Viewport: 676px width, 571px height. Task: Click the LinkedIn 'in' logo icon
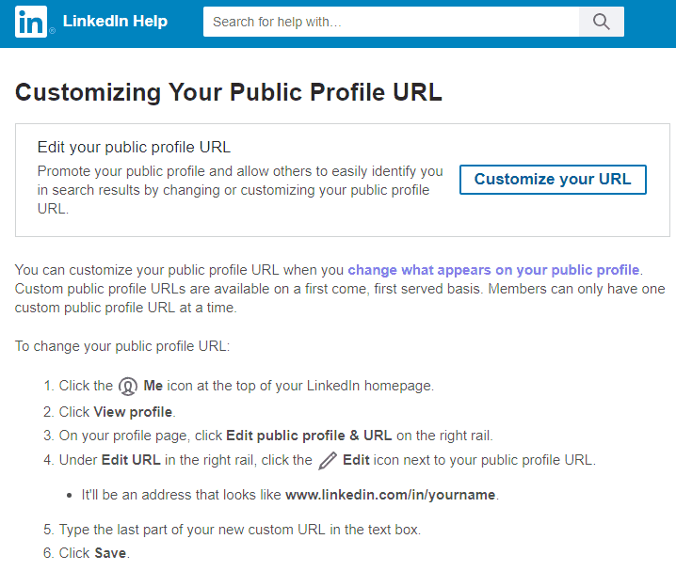pyautogui.click(x=31, y=22)
